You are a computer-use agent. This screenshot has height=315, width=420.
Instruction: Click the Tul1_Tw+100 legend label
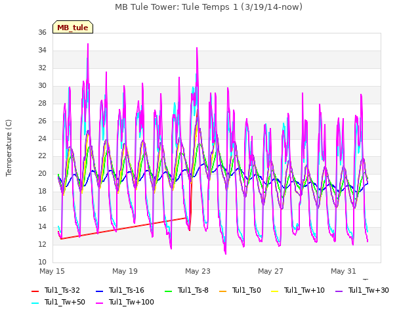coord(131,302)
